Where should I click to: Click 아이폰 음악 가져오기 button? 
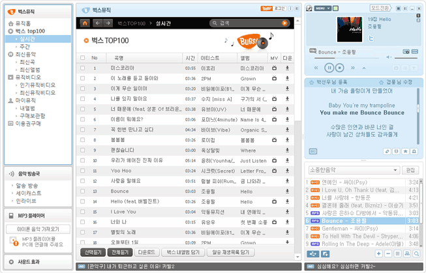tap(38, 229)
